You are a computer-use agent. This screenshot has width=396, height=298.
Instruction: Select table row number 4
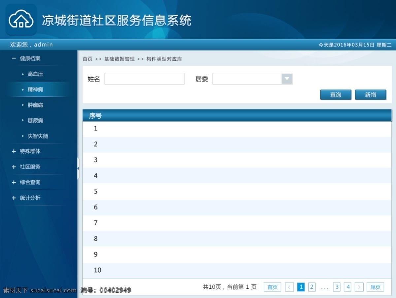(x=237, y=176)
